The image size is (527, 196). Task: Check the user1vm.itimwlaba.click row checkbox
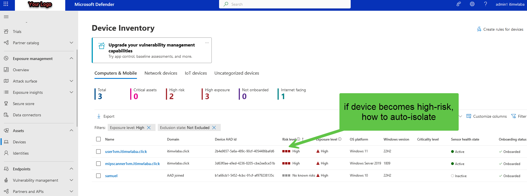point(98,152)
